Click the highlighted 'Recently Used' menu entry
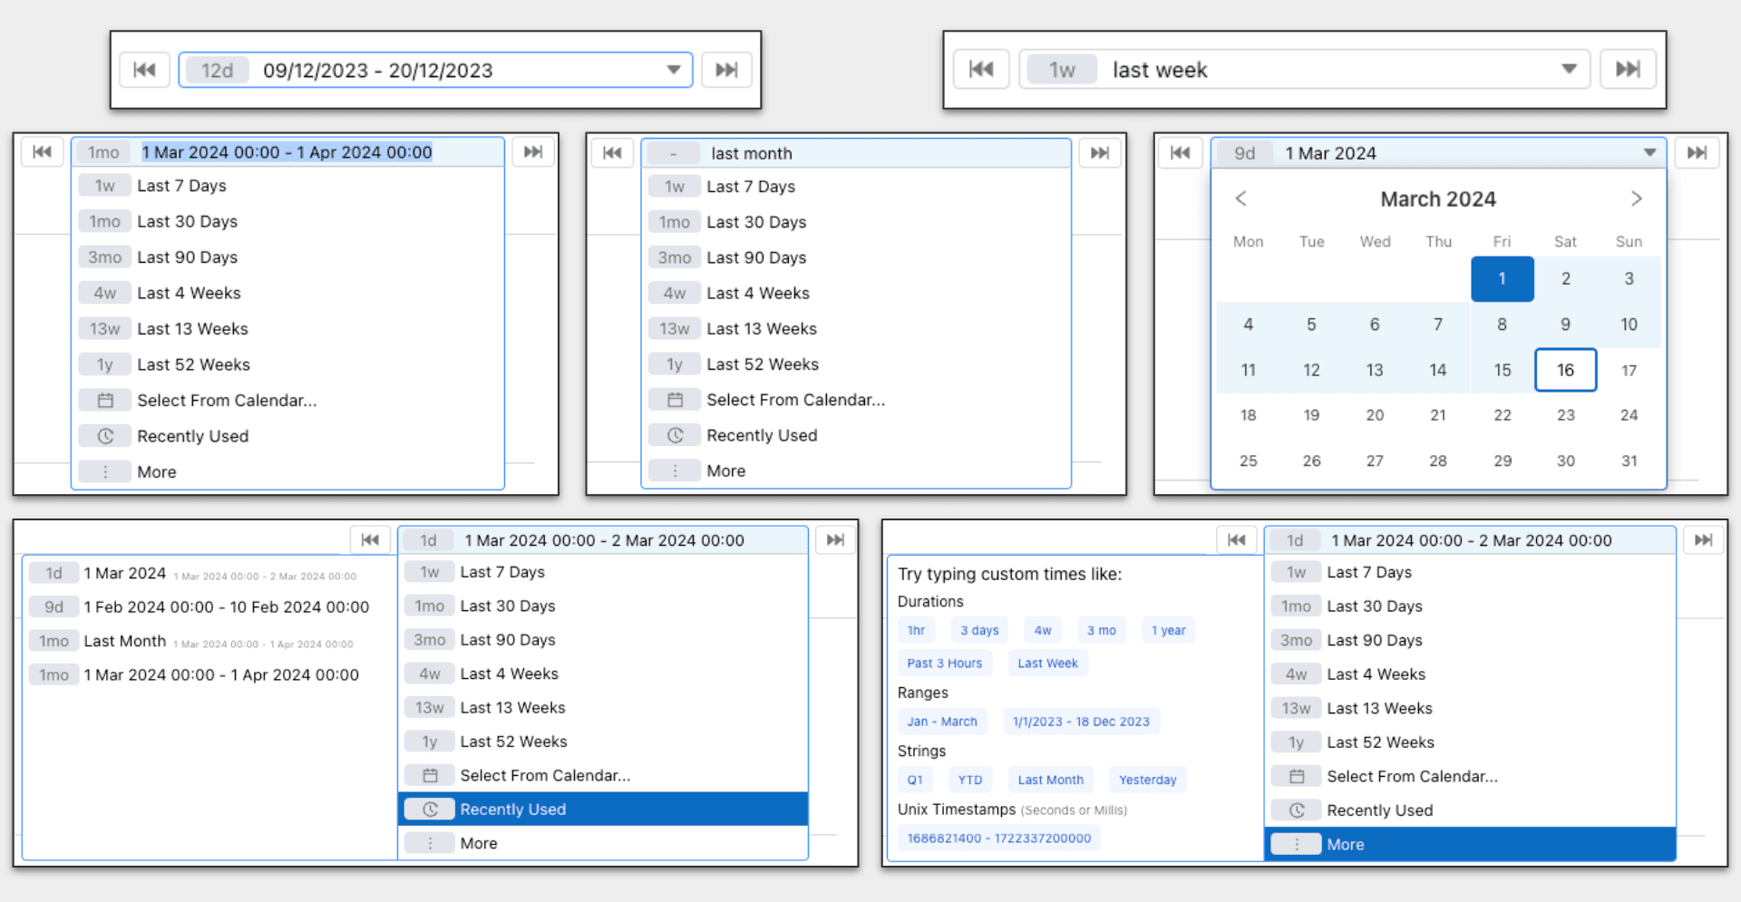The image size is (1741, 902). click(x=512, y=809)
